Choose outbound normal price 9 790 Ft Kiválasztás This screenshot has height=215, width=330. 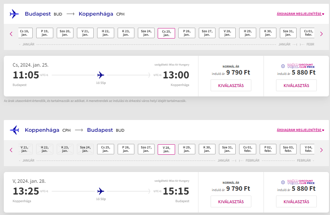231,85
